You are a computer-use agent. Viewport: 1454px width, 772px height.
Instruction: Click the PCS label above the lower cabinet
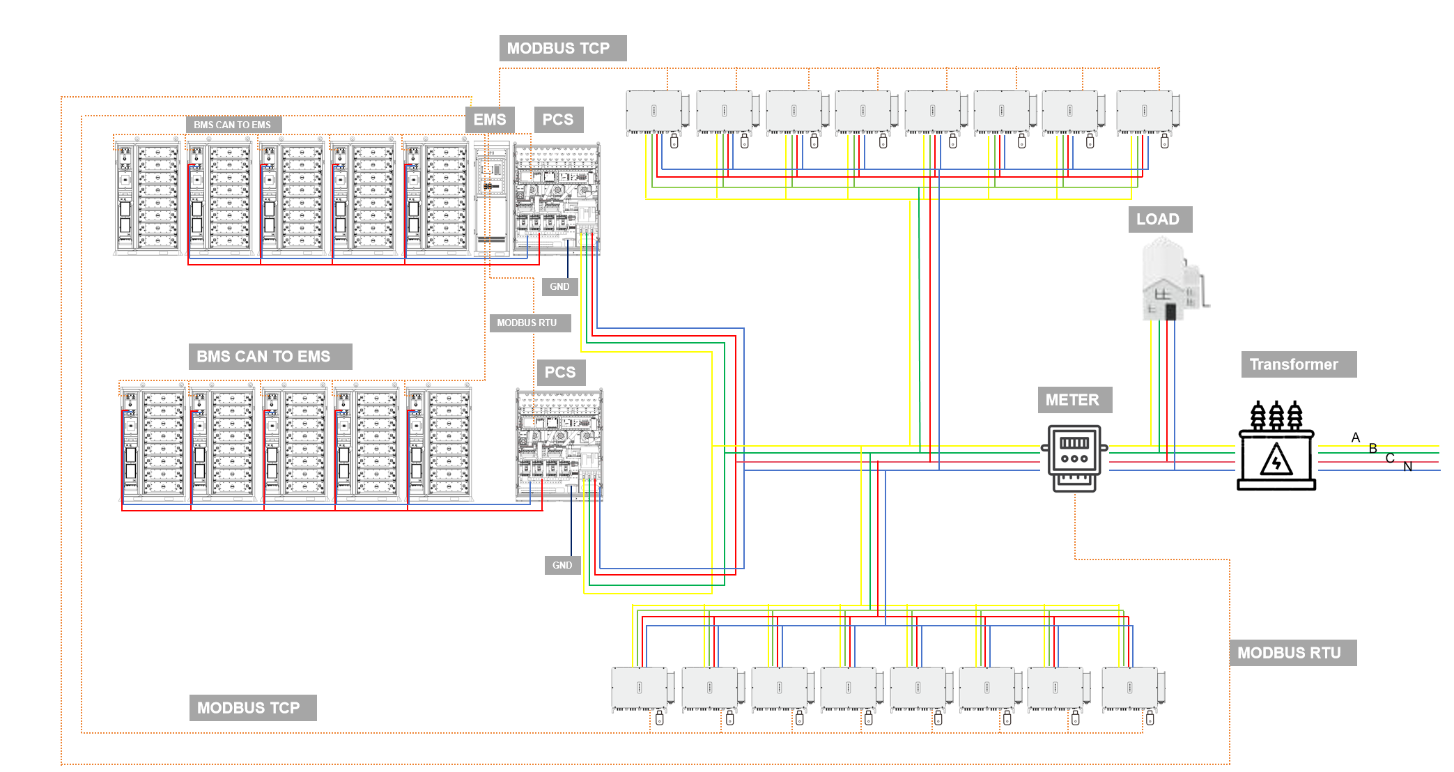click(x=561, y=372)
